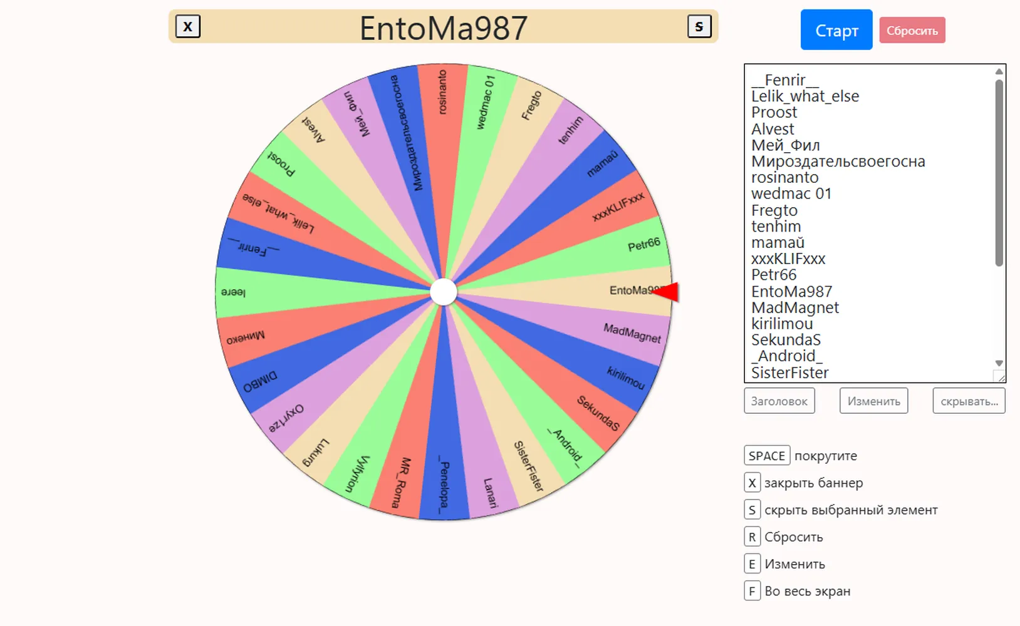The height and width of the screenshot is (626, 1020).
Task: Click the SPACE key hint for покрутите
Action: pos(767,455)
